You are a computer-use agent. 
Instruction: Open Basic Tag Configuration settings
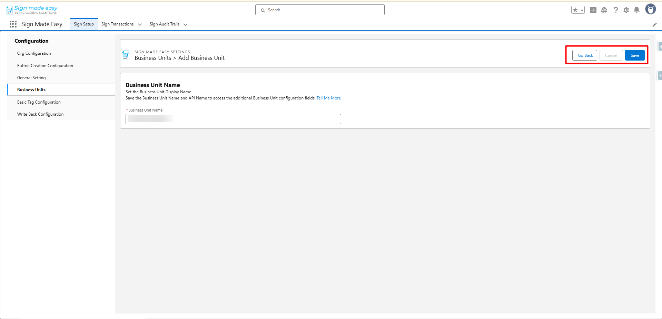coord(39,102)
